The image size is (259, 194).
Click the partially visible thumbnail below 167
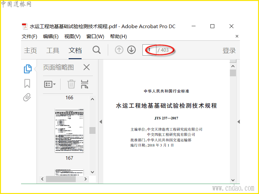pos(69,172)
